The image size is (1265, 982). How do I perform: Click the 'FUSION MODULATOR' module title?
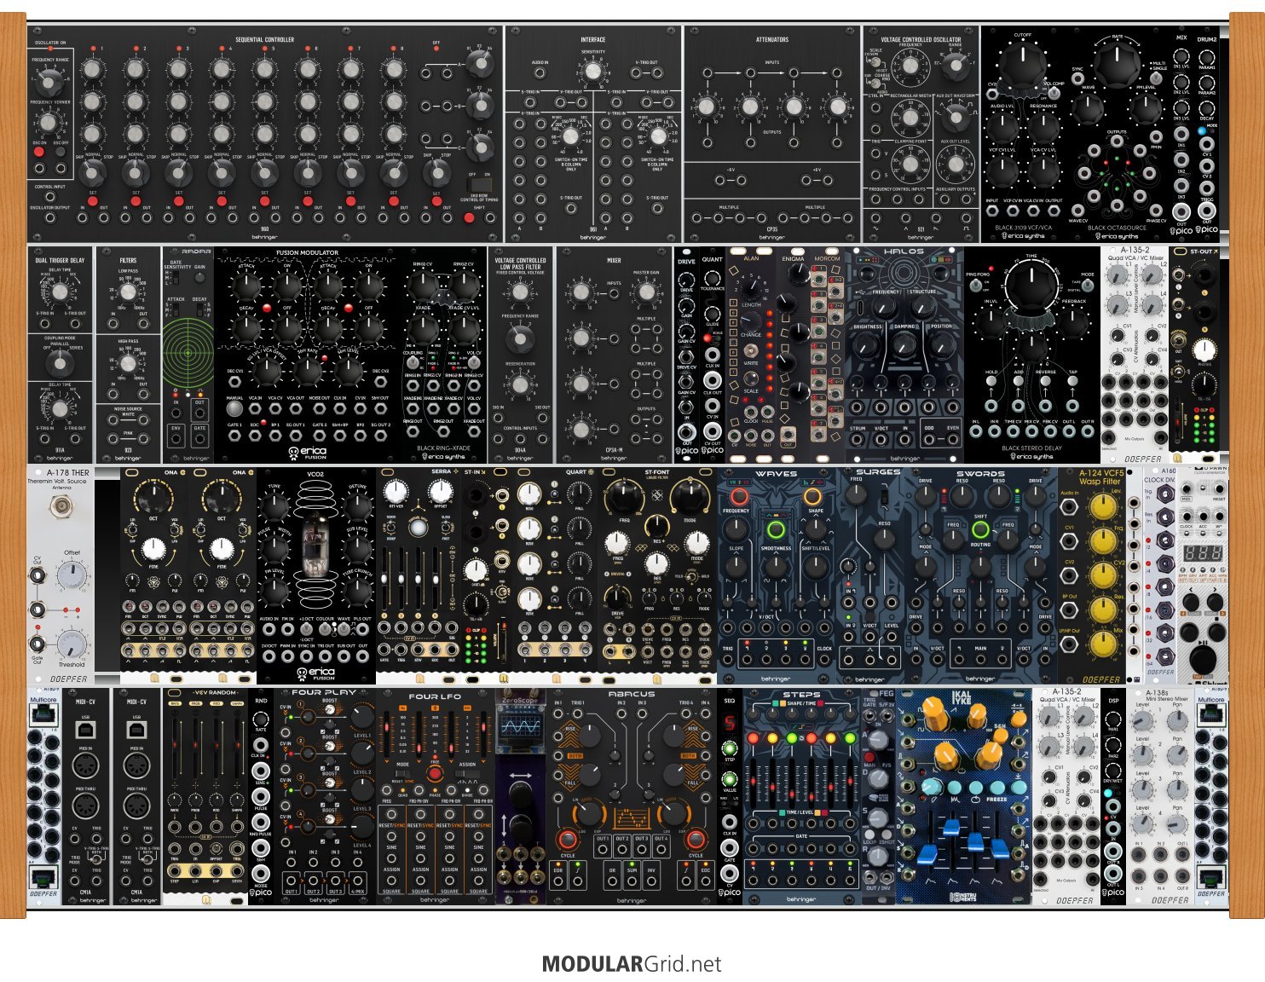[x=307, y=253]
